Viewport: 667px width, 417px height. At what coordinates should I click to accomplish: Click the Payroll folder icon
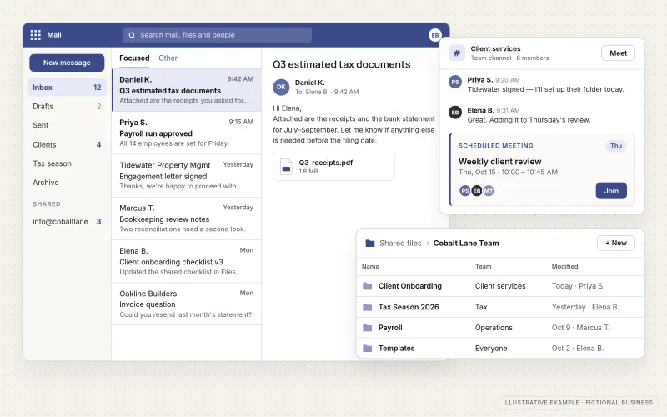(x=367, y=328)
